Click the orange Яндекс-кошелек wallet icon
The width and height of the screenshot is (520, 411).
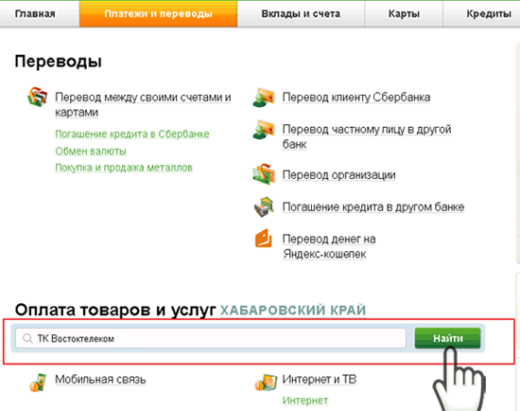tap(264, 238)
